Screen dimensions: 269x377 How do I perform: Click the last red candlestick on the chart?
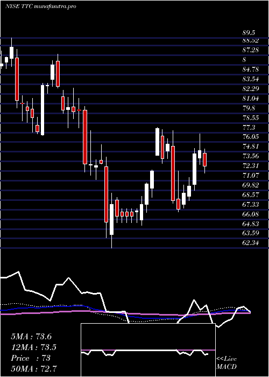coord(204,159)
